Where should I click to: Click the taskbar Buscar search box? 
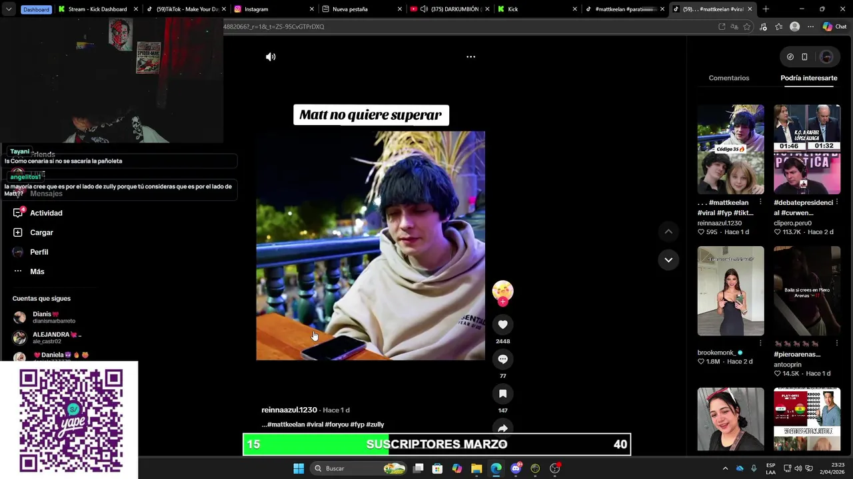point(360,468)
